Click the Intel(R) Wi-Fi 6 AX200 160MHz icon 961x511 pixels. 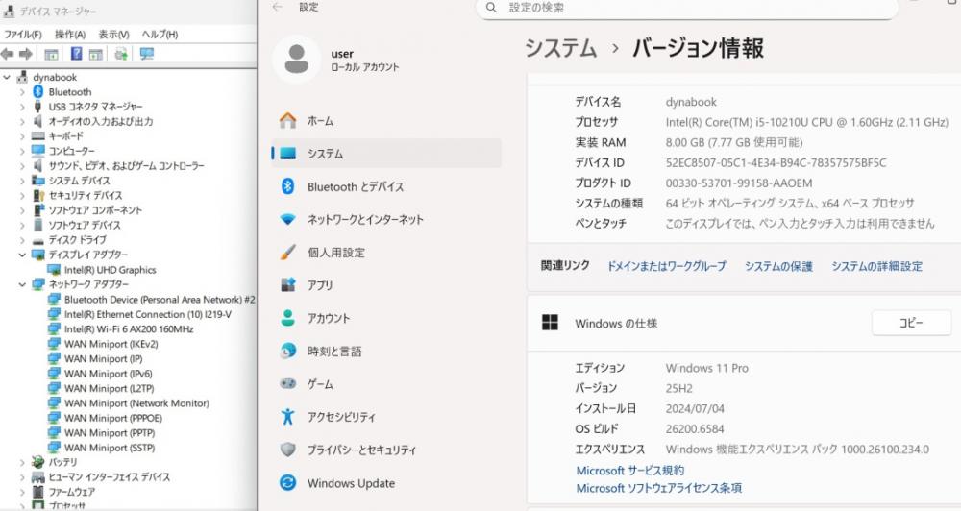pyautogui.click(x=54, y=329)
